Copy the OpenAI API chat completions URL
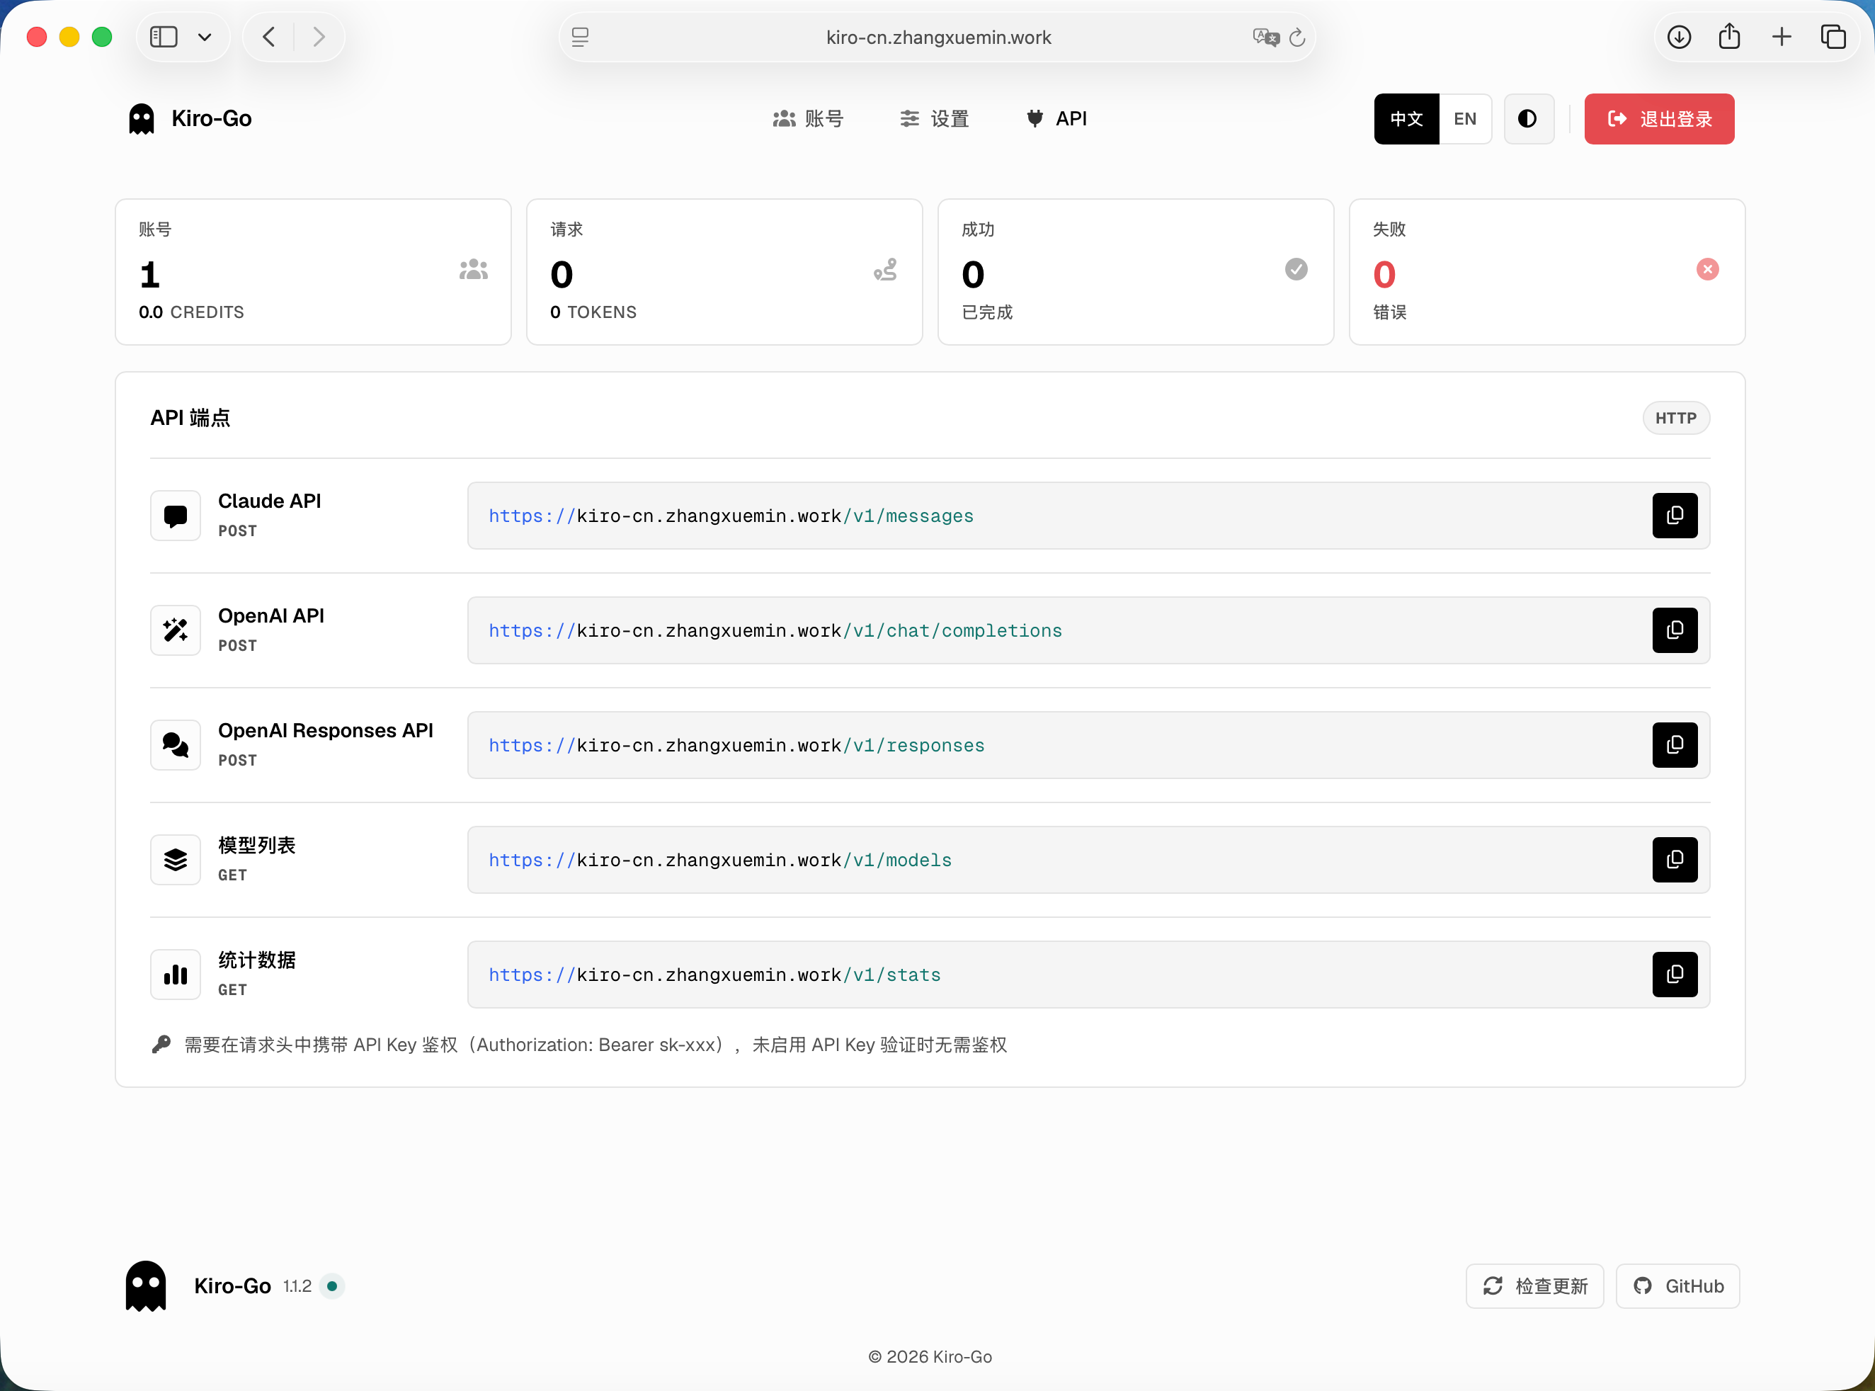The width and height of the screenshot is (1875, 1391). pyautogui.click(x=1675, y=630)
